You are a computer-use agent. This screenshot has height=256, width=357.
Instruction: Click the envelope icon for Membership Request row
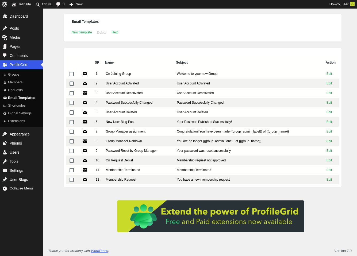point(85,180)
